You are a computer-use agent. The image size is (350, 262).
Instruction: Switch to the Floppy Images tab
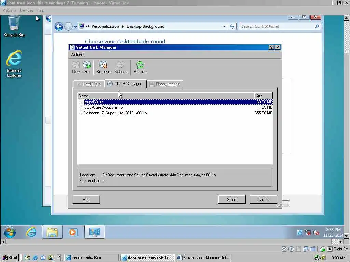tap(165, 84)
